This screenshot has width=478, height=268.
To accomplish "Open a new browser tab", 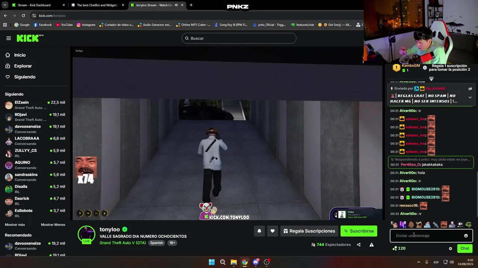I will pyautogui.click(x=191, y=5).
